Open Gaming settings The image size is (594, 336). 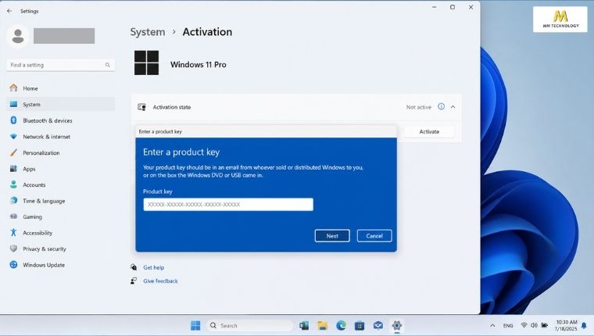(x=61, y=216)
